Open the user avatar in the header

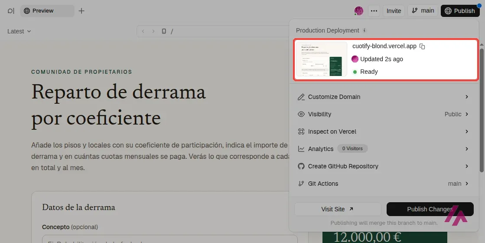click(359, 11)
